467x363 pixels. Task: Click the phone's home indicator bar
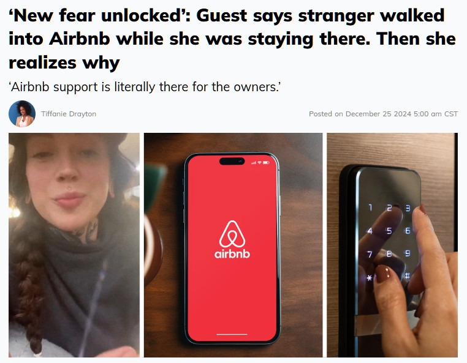click(232, 334)
